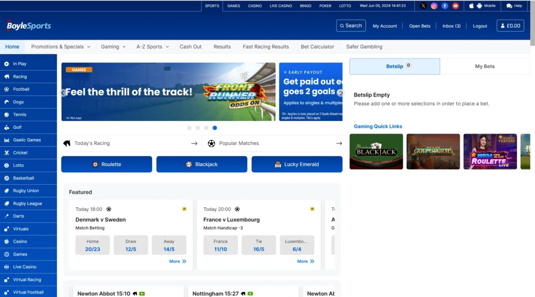Select Rugby Union in the sidebar
535x297 pixels.
tap(28, 191)
